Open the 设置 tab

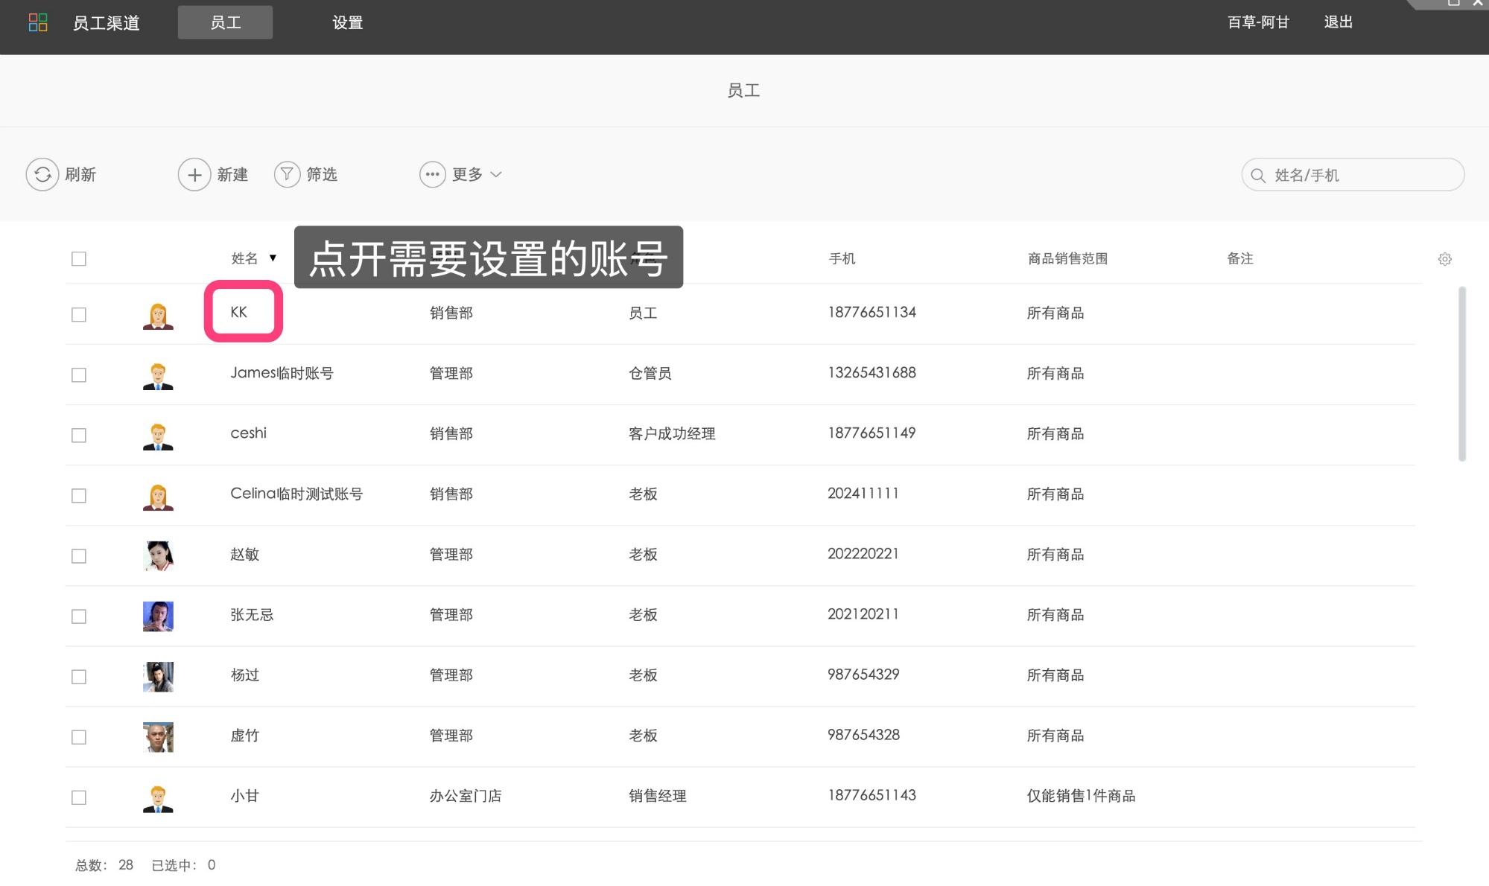347,22
